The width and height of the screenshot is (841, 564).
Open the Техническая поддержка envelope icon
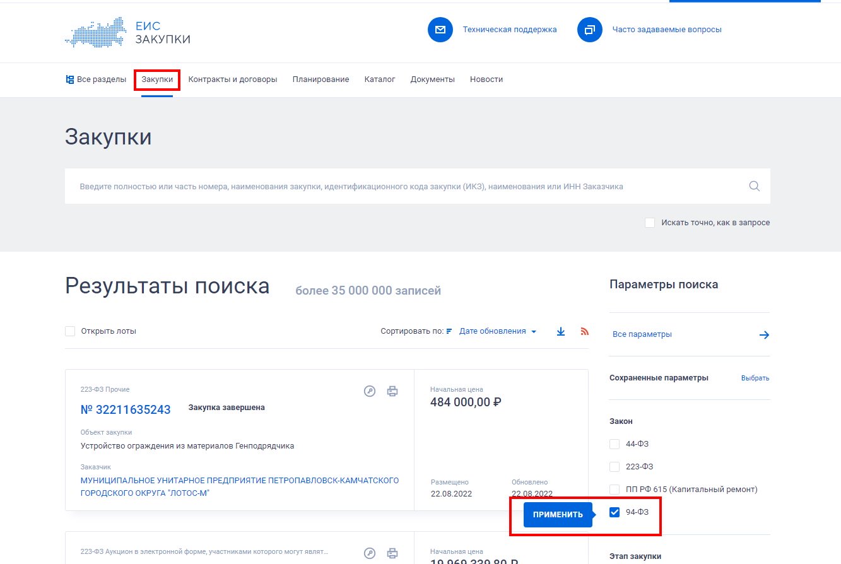(x=440, y=30)
